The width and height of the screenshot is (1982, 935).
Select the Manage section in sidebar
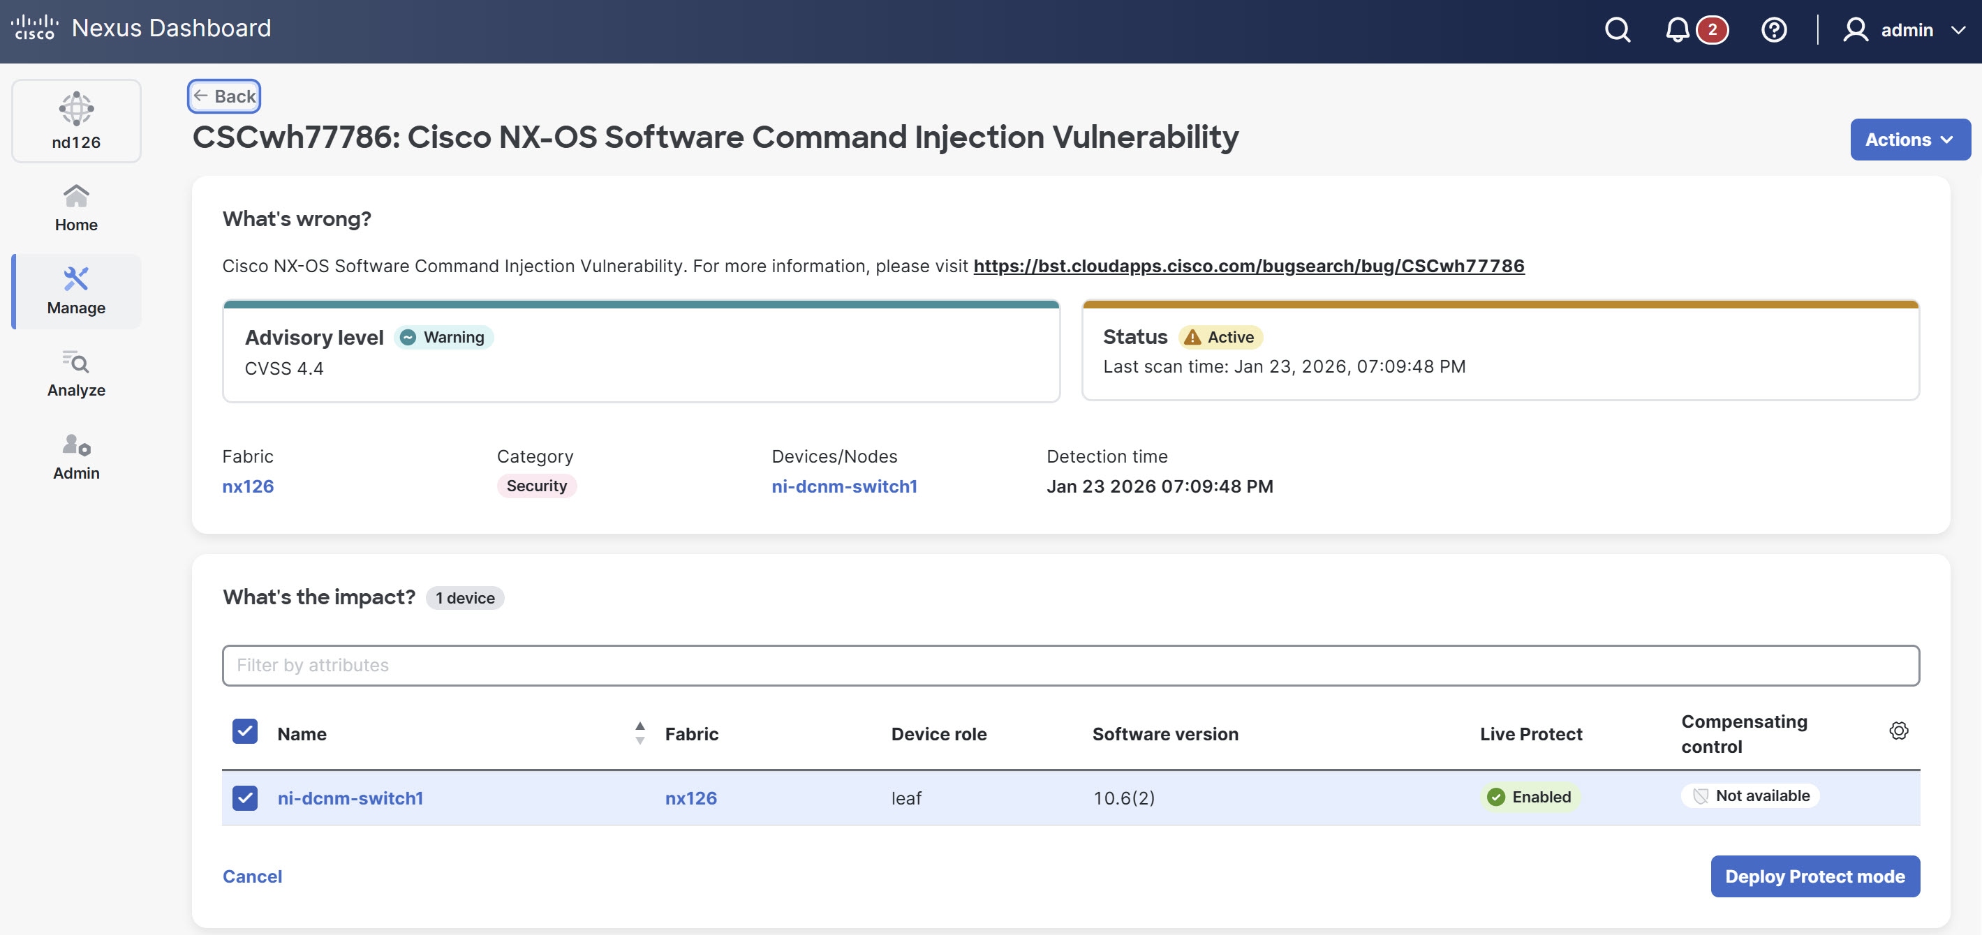pyautogui.click(x=75, y=292)
